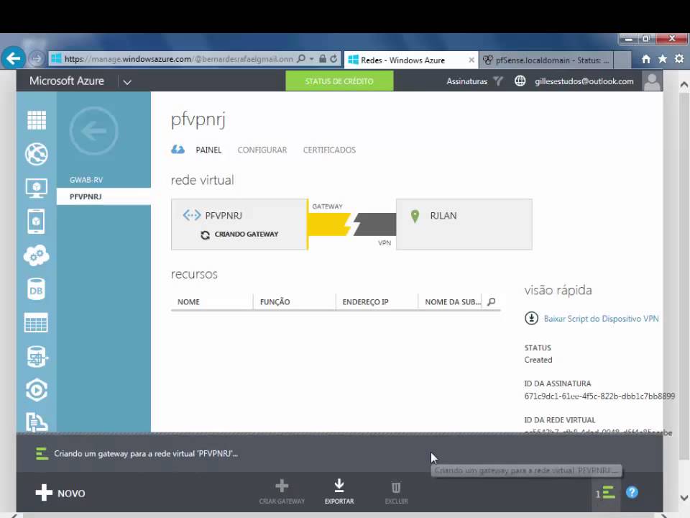Click the search magnifier in the recursos table header
This screenshot has height=518, width=690.
(492, 301)
